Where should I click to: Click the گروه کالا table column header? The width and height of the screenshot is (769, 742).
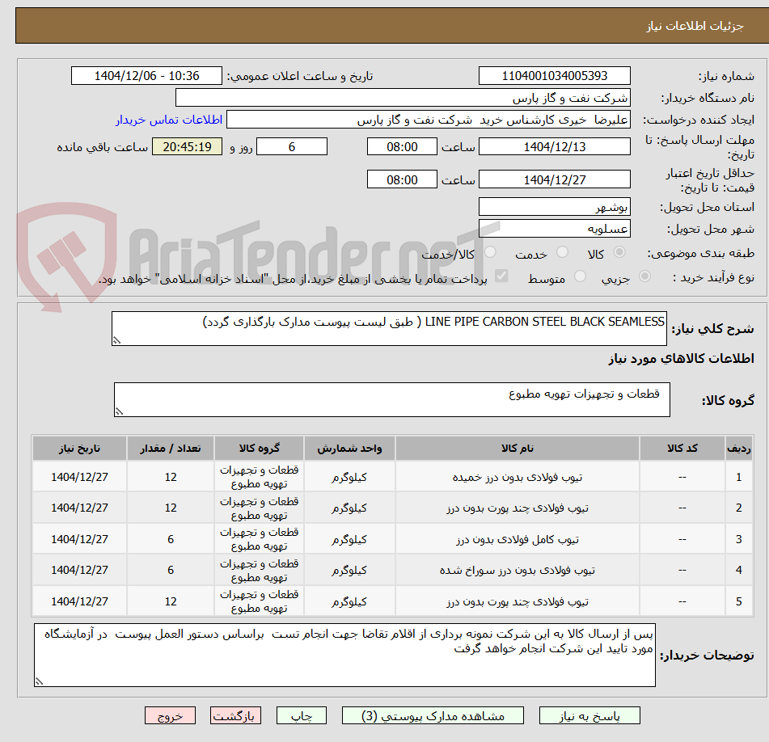(259, 448)
